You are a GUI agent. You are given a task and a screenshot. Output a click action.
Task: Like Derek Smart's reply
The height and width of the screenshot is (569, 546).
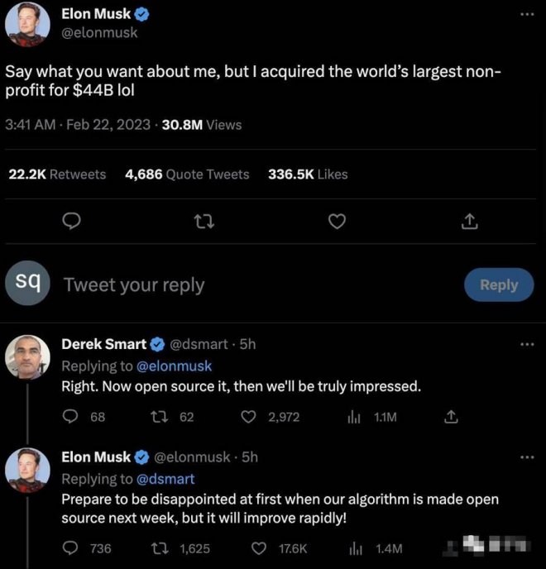tap(249, 417)
